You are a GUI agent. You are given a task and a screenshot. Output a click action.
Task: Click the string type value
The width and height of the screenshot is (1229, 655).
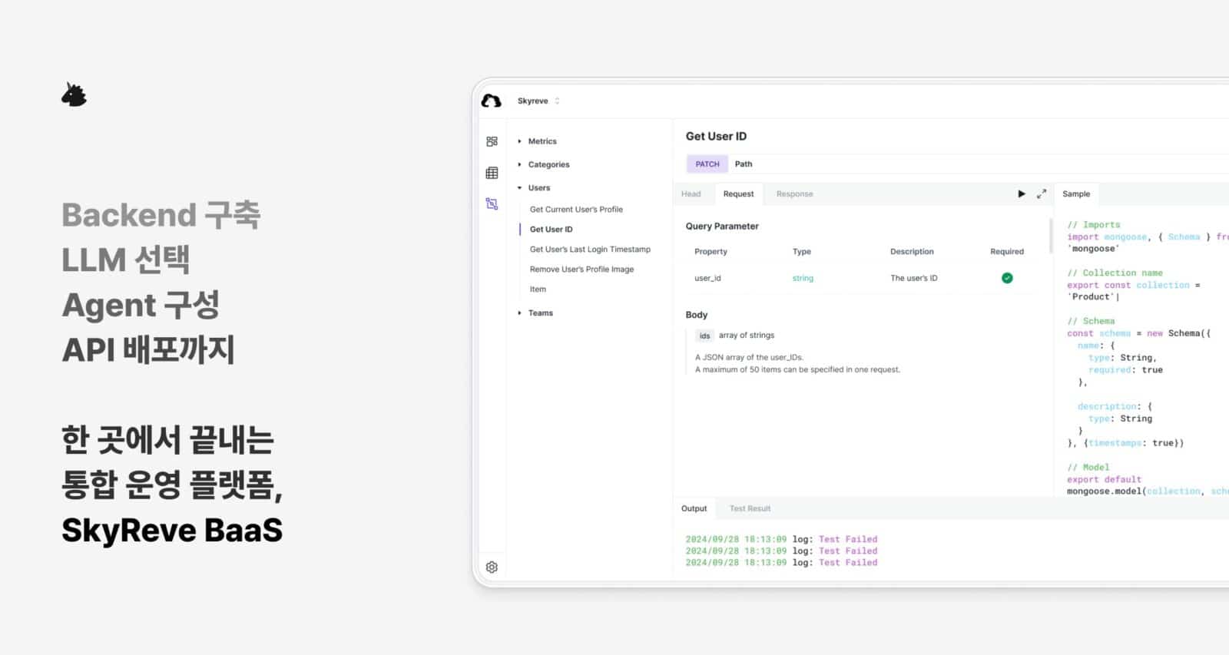click(x=803, y=278)
